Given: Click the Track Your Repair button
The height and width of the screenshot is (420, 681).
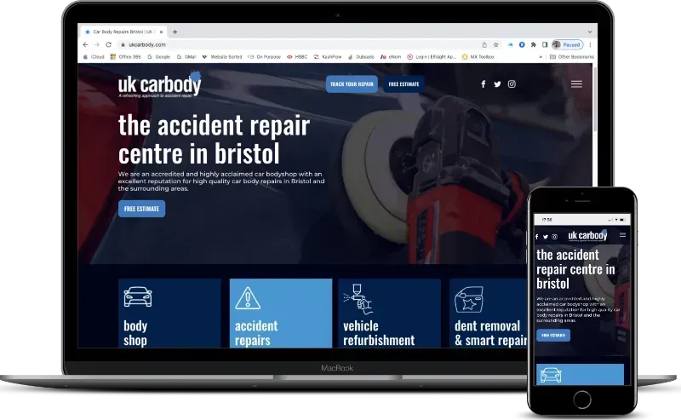Looking at the screenshot, I should click(352, 83).
